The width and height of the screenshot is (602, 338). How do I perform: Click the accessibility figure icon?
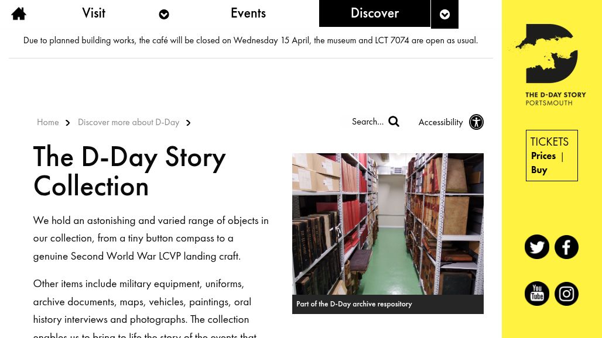[x=476, y=122]
